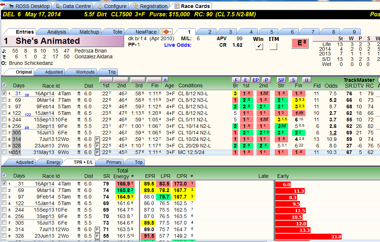Check the 15Jan14 race line in Original table
This screenshot has width=380, height=242.
click(x=4, y=113)
